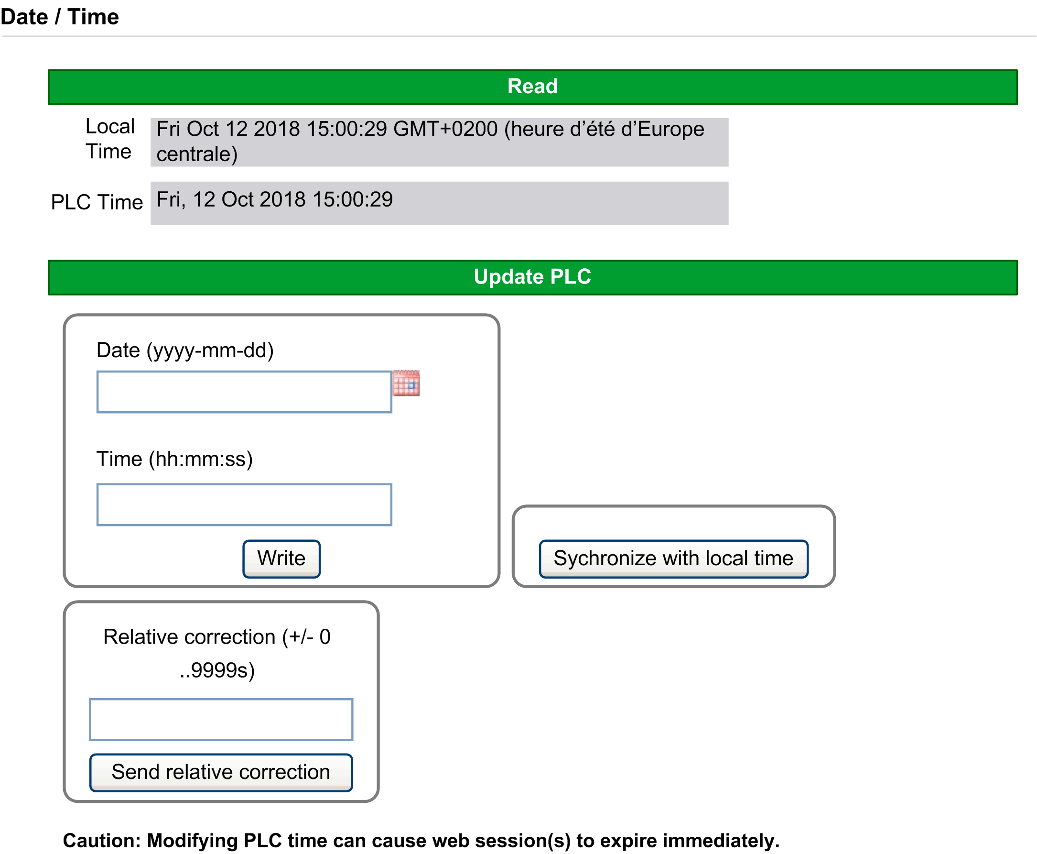Screen dimensions: 1037x854
Task: Click the Caution warning text at bottom
Action: click(x=421, y=840)
